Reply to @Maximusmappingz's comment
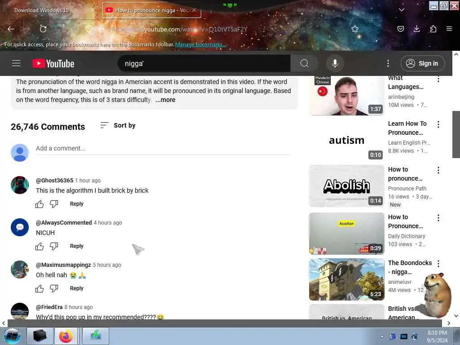This screenshot has height=345, width=460. (76, 288)
